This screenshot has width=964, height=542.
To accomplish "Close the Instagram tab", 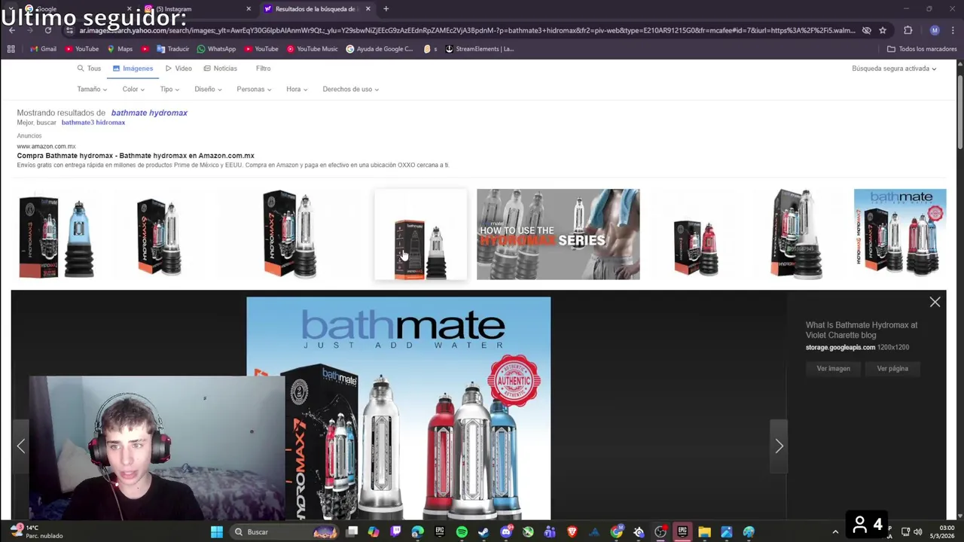I will pyautogui.click(x=249, y=9).
